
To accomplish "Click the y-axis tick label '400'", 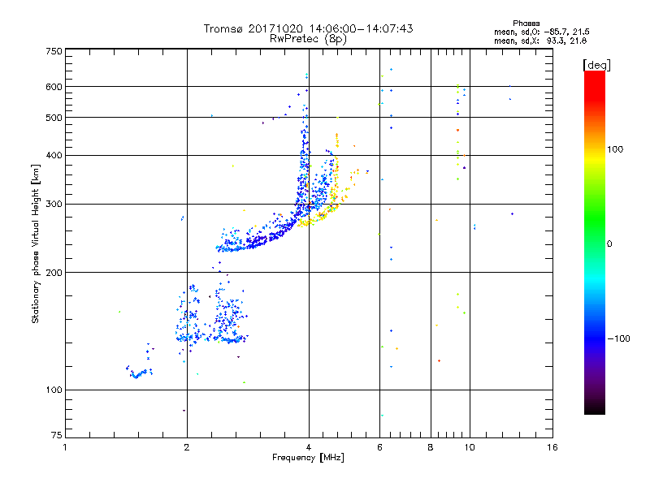I will [54, 156].
